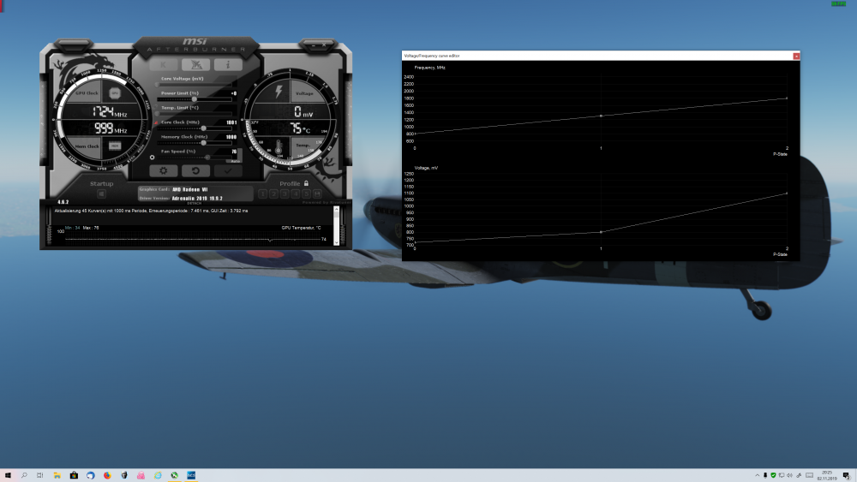This screenshot has width=857, height=482.
Task: Select the P-State 1 point on Frequency curve
Action: coord(601,116)
